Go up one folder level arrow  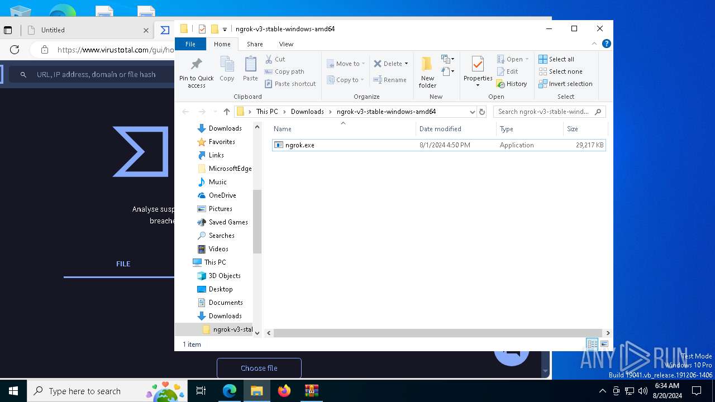pyautogui.click(x=226, y=112)
